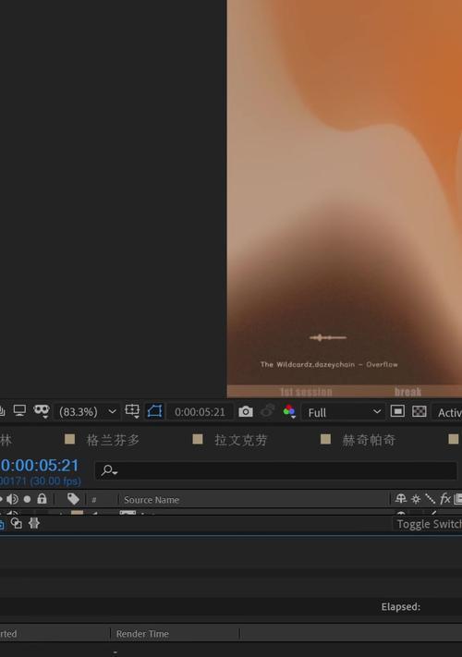Click the layer search field in timeline

[x=276, y=470]
